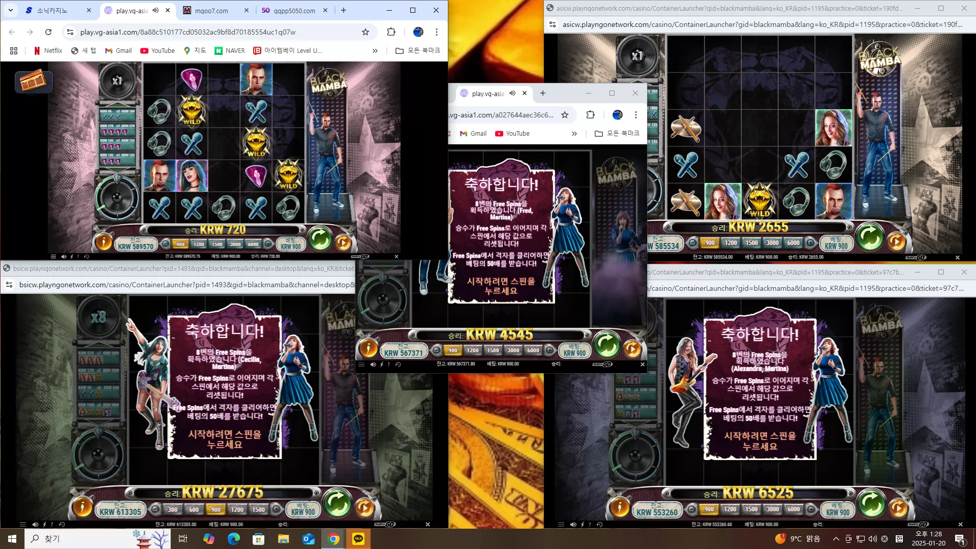
Task: Open KakaoTalk from the taskbar
Action: [x=358, y=539]
